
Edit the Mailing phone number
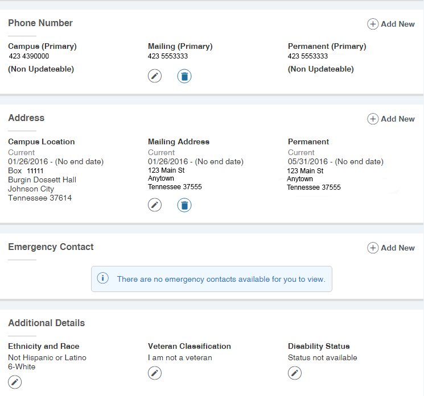point(155,76)
